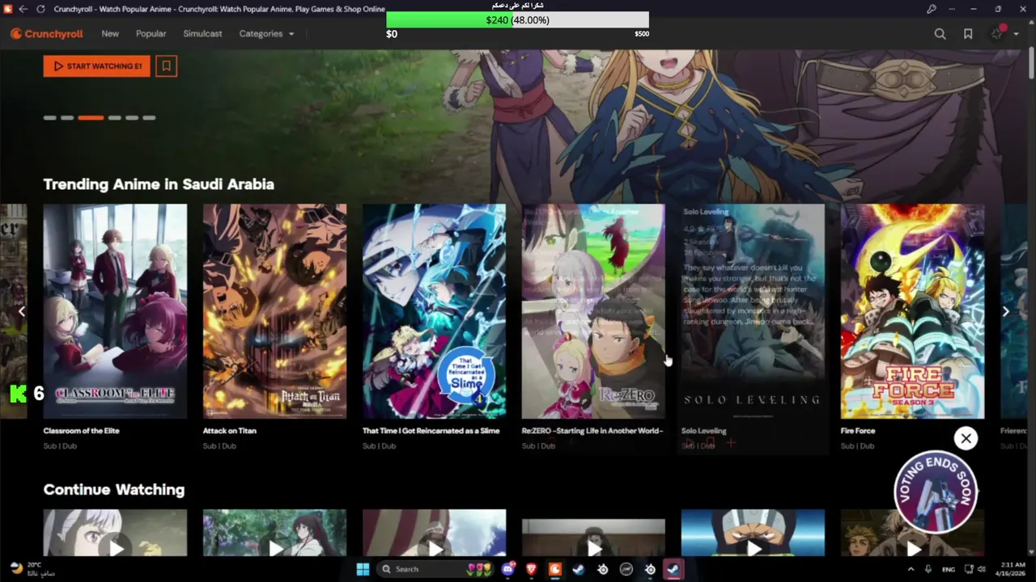Click That Time I Got Reincarnated title
The width and height of the screenshot is (1036, 582).
[431, 431]
